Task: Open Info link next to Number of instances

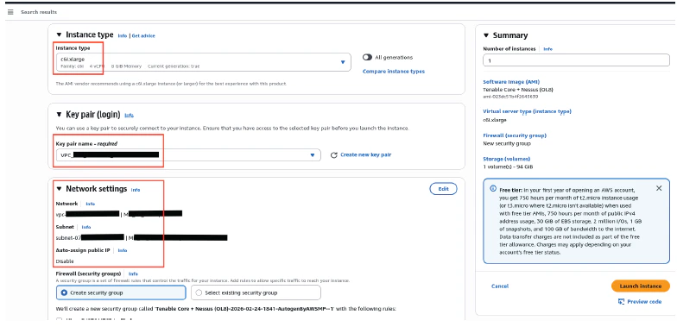Action: pos(547,49)
